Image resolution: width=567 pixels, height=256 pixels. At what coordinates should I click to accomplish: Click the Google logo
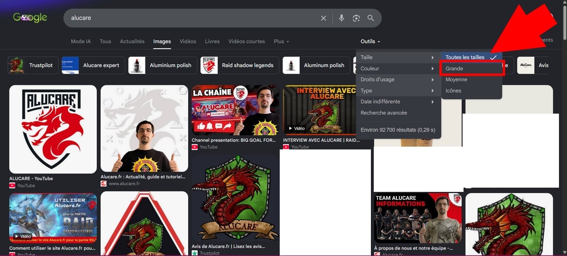coord(30,18)
